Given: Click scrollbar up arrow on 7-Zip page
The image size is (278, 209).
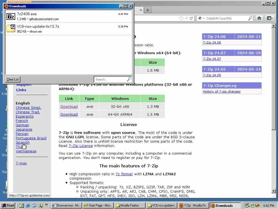Looking at the screenshot, I should 273,26.
